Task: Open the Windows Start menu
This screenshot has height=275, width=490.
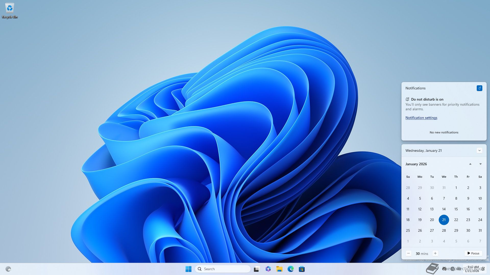Action: (x=188, y=269)
